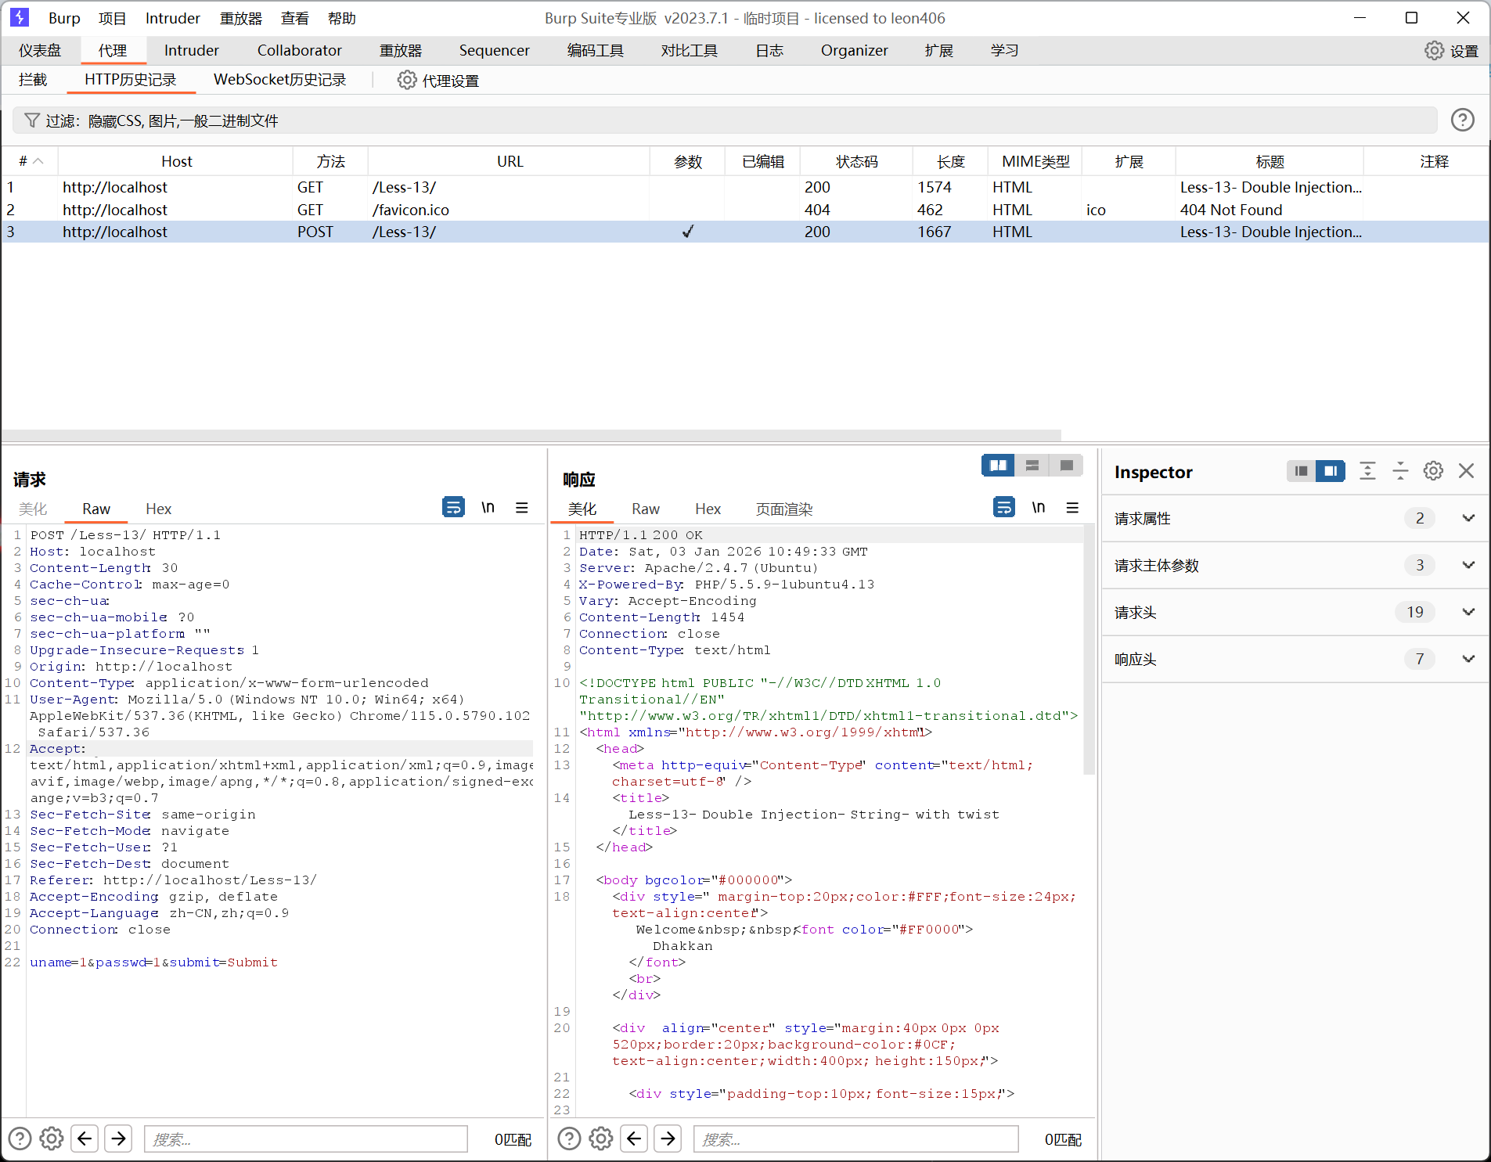Click the response search back arrow
This screenshot has width=1491, height=1162.
634,1139
